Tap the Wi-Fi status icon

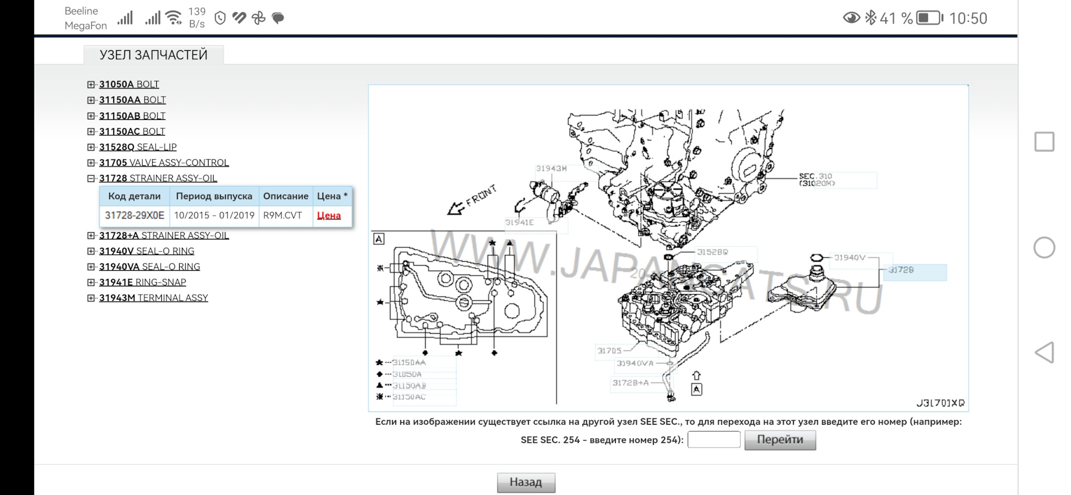[174, 18]
